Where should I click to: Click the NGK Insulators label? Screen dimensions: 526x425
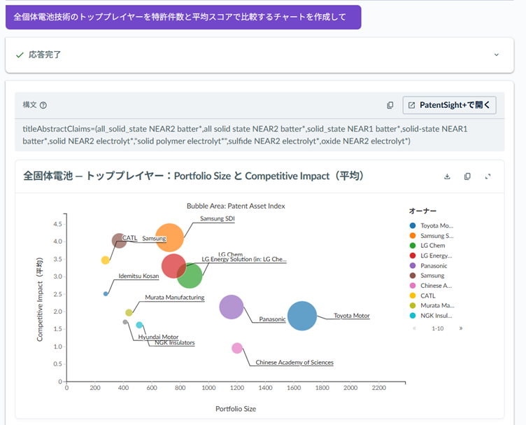[174, 343]
